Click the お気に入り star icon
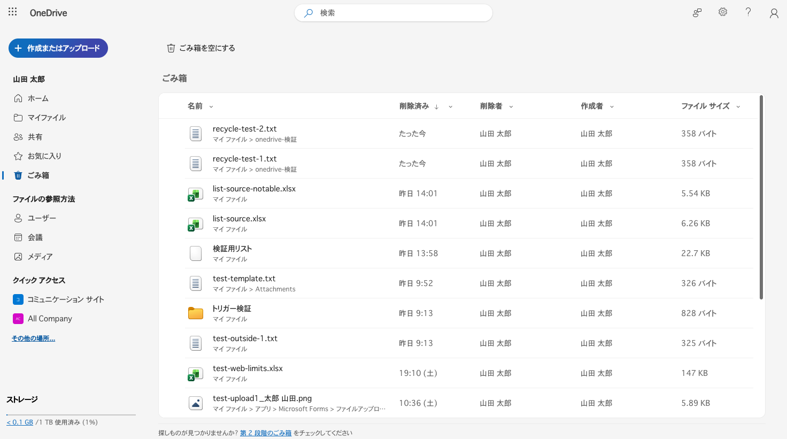787x439 pixels. [18, 156]
